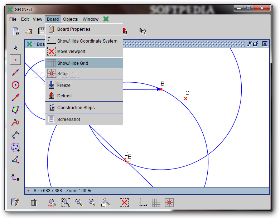The width and height of the screenshot is (280, 219).
Task: Click the trash delete icon
Action: (x=34, y=203)
